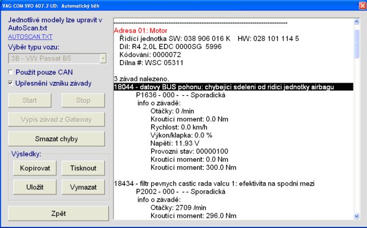
Task: Click the Kopírovat results button
Action: pyautogui.click(x=35, y=168)
